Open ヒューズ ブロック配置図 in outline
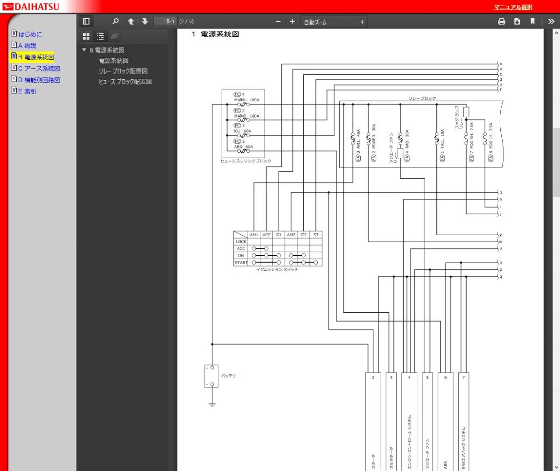 point(125,81)
